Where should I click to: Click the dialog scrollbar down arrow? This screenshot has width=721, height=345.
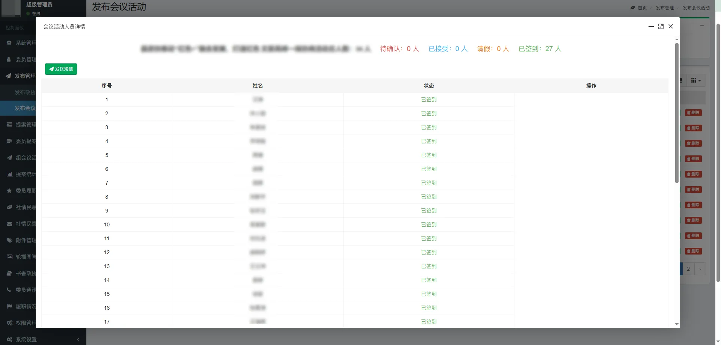(x=677, y=324)
